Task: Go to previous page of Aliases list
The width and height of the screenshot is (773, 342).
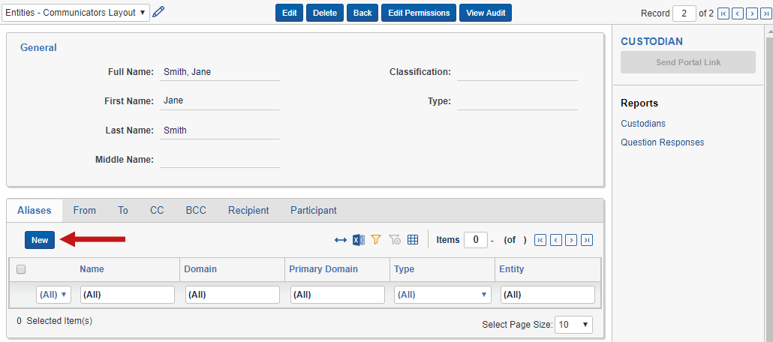Action: (555, 240)
